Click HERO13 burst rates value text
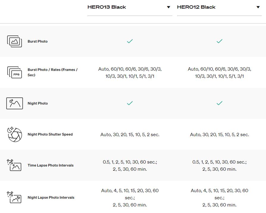The image size is (266, 213). coord(130,72)
